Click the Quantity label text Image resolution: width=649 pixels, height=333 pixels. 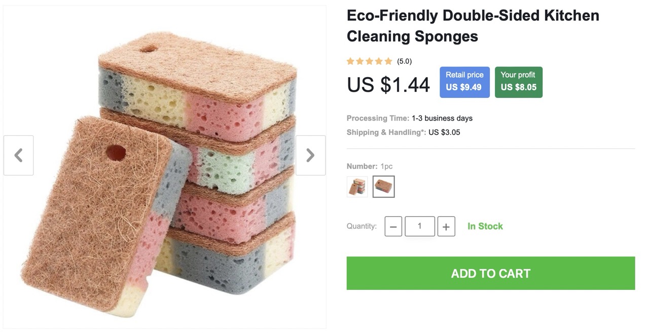(362, 226)
